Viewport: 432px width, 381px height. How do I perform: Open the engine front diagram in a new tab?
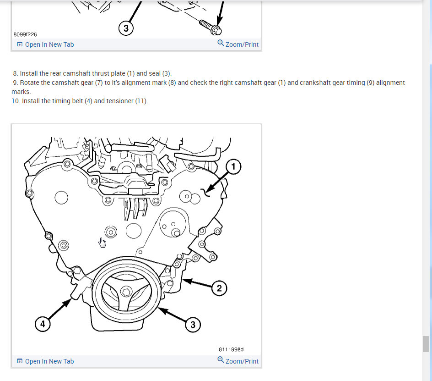tap(49, 361)
